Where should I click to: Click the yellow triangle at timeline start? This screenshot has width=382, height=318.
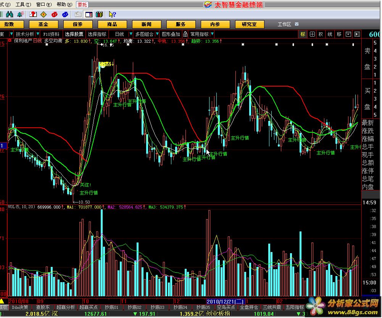pyautogui.click(x=2, y=301)
